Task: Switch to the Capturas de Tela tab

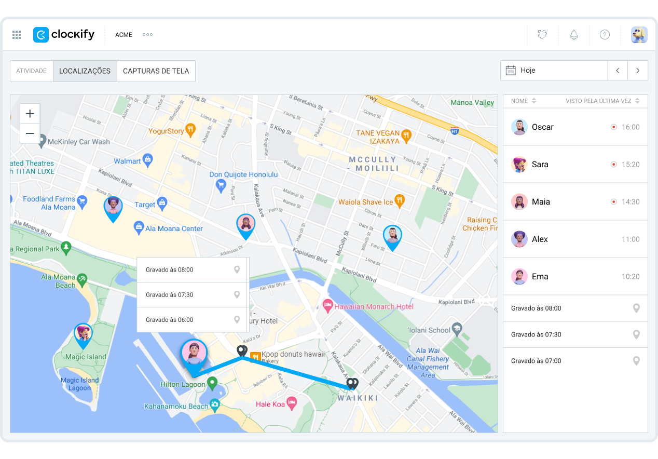Action: click(156, 71)
